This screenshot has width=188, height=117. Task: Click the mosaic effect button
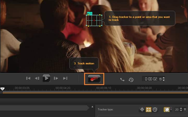[x=166, y=110]
